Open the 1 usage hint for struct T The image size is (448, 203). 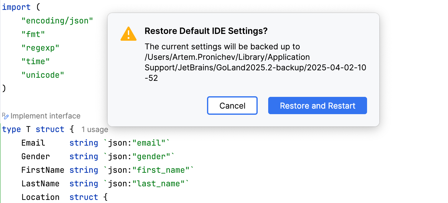[95, 129]
